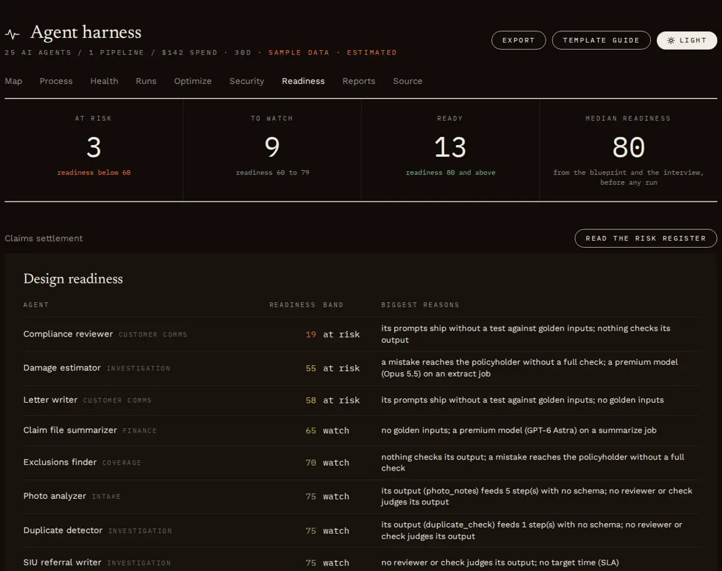Click the Design readiness heading
Viewport: 722px width, 571px height.
click(x=73, y=278)
